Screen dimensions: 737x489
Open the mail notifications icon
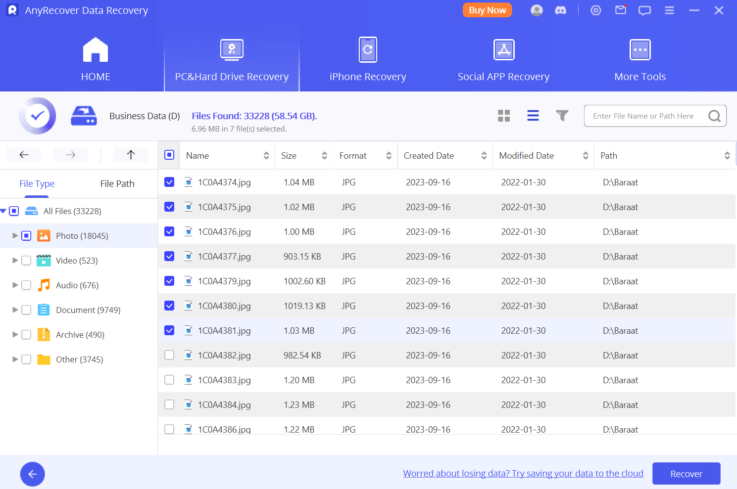[x=620, y=10]
